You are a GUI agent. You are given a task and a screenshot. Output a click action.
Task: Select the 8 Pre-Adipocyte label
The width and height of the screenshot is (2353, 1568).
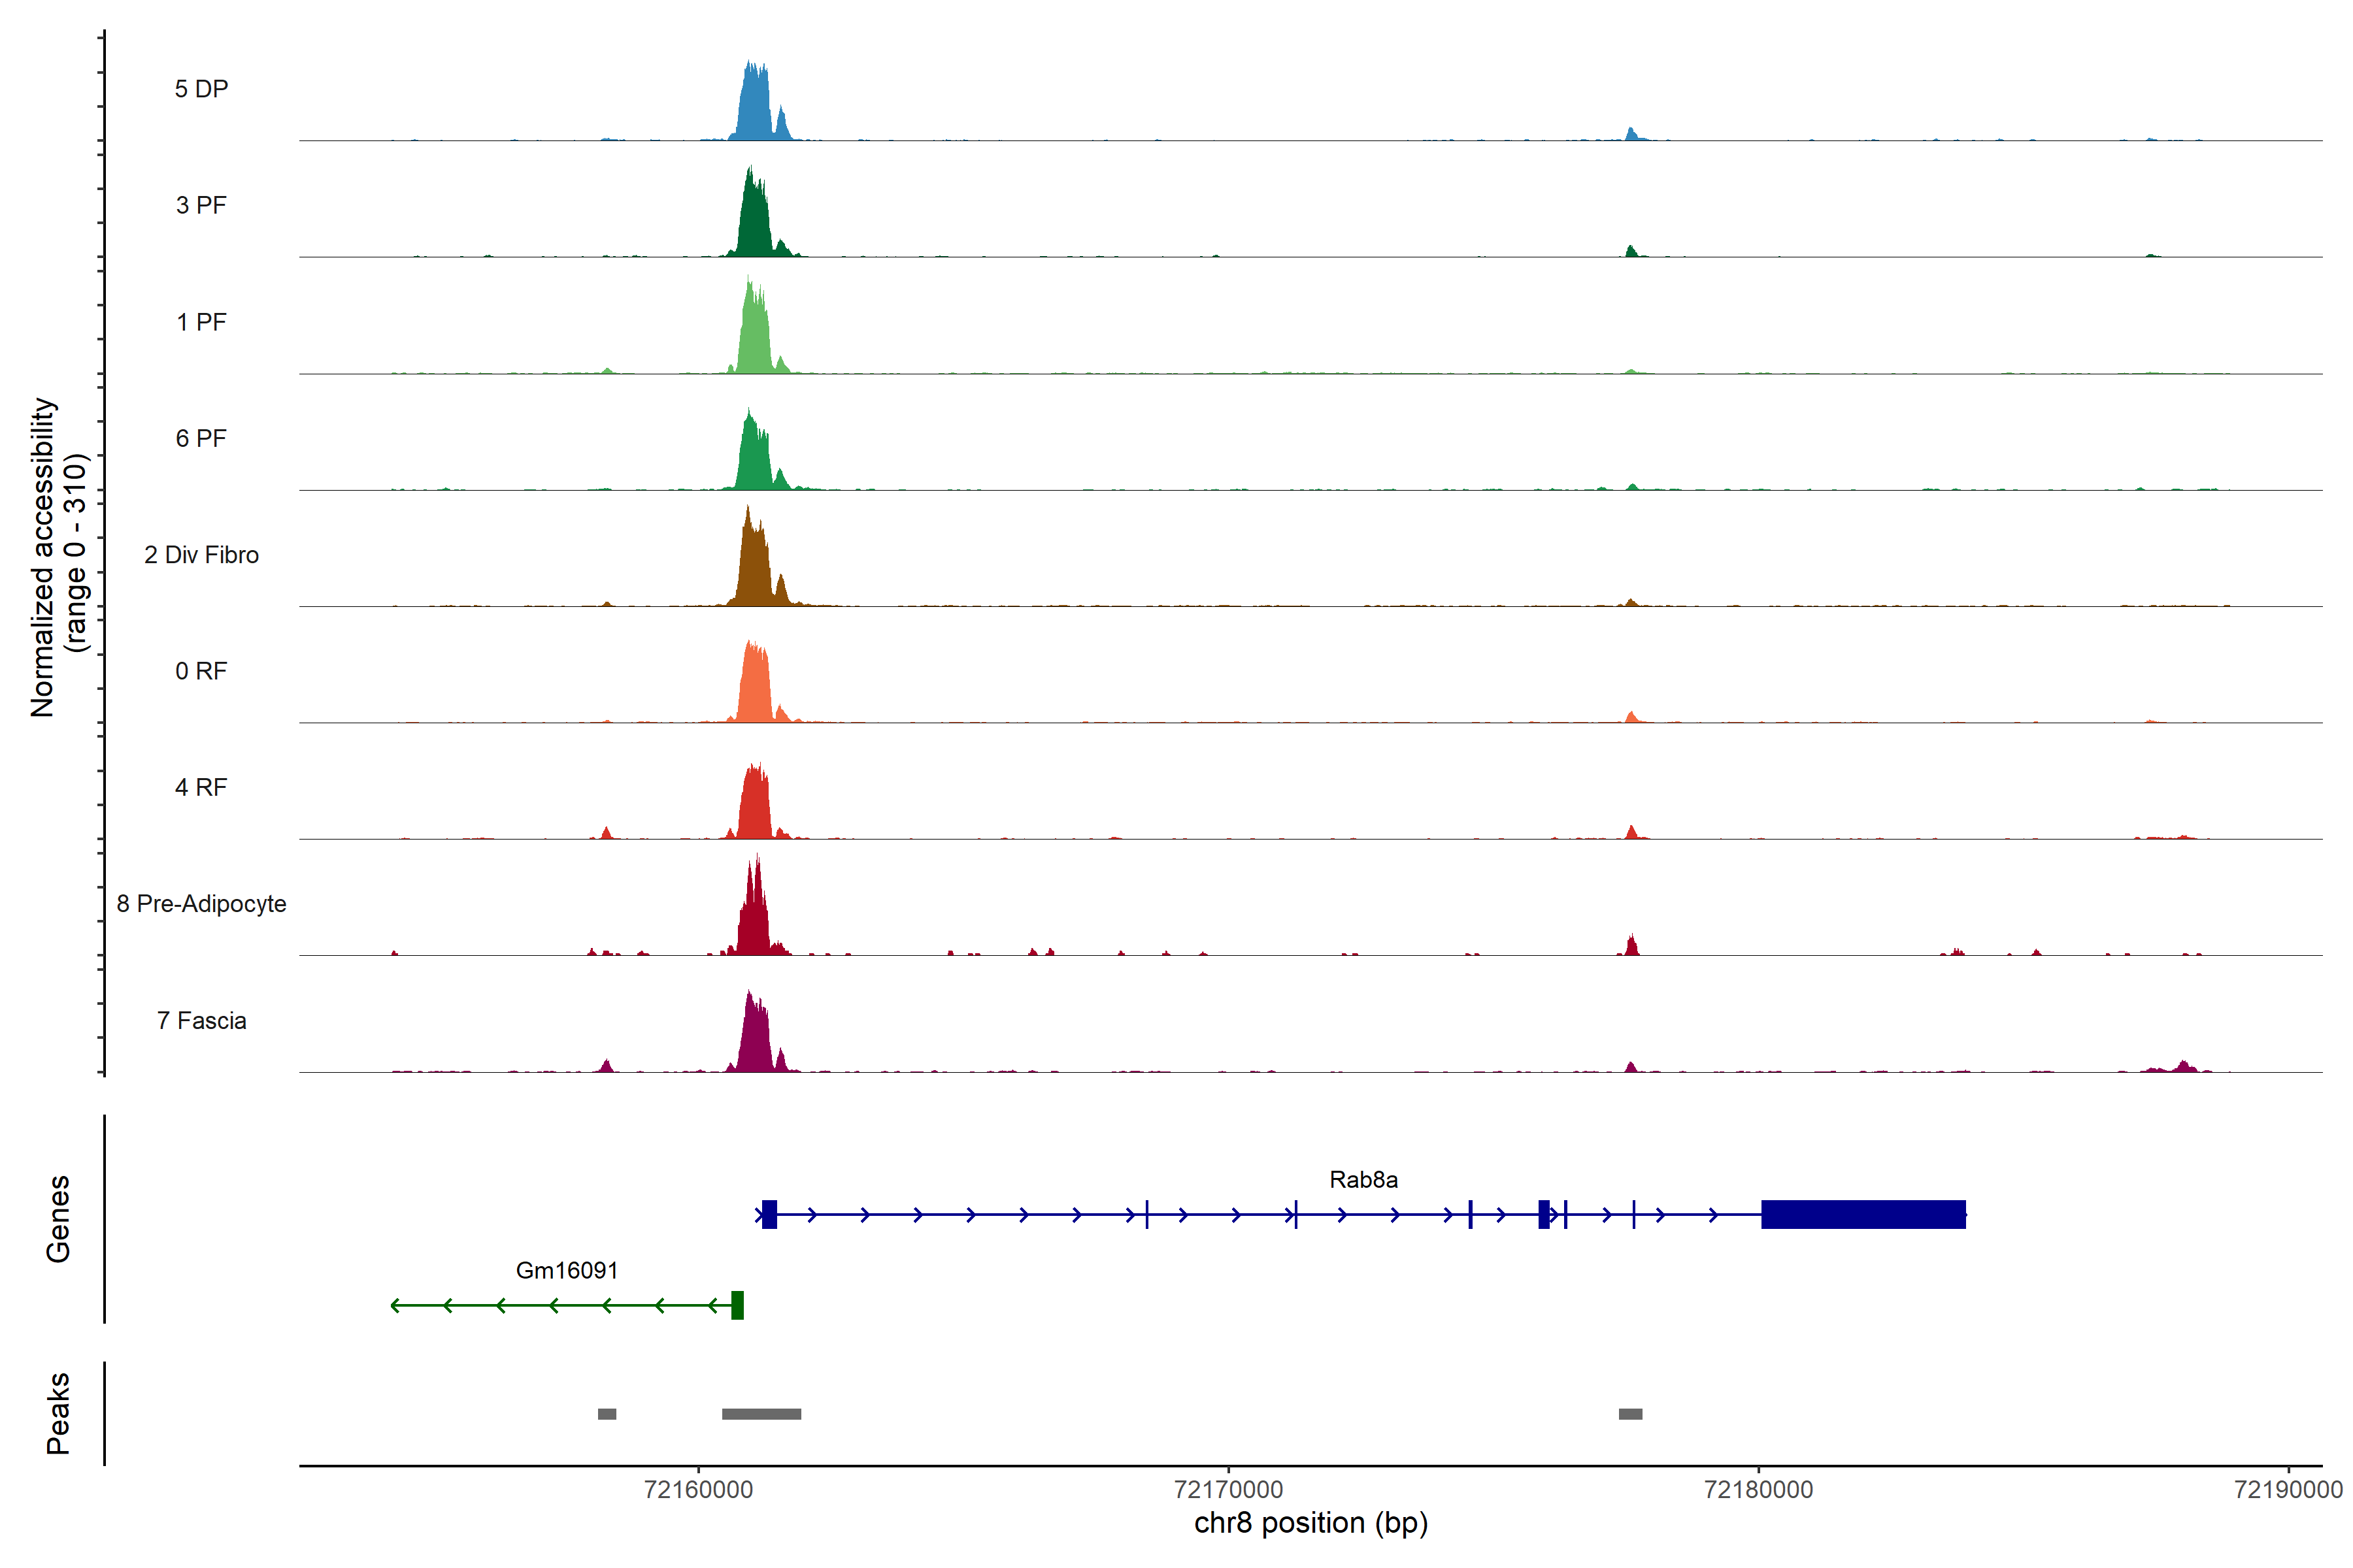click(201, 904)
